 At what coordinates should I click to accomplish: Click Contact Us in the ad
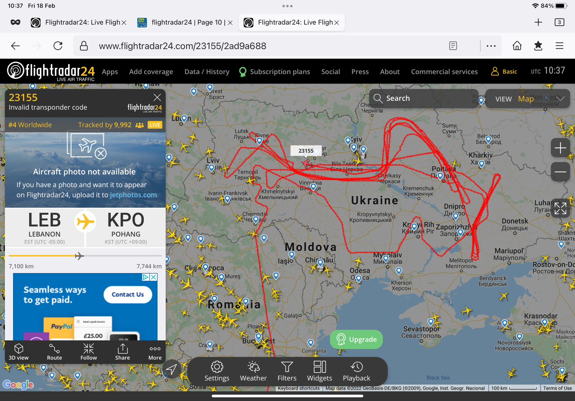128,295
